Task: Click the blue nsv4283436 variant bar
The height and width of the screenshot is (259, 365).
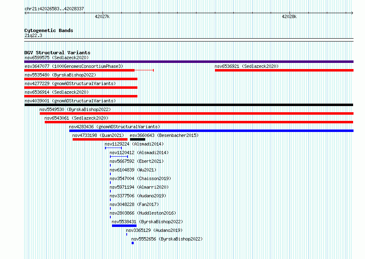Action: click(x=211, y=131)
